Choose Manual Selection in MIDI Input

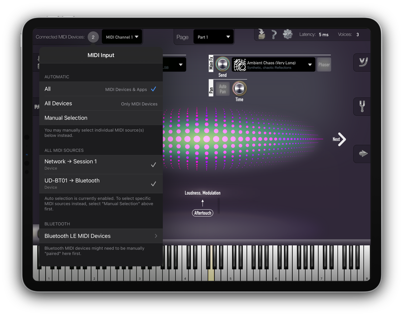click(101, 118)
